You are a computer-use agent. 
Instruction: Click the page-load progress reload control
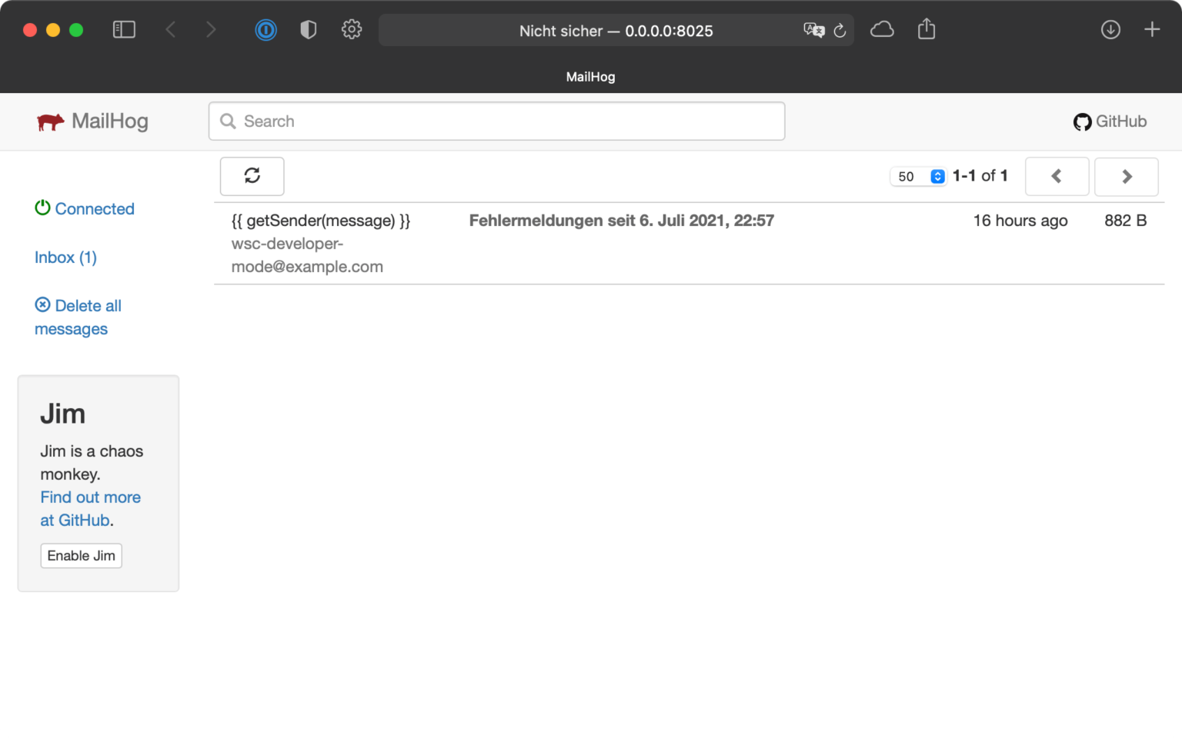(839, 31)
